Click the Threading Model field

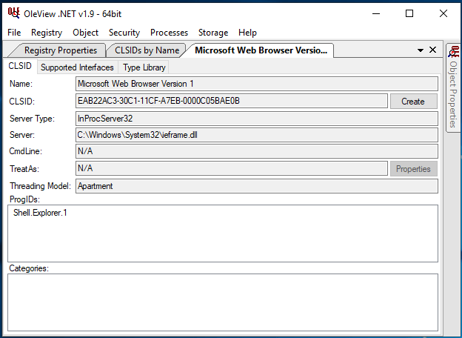[x=257, y=186]
